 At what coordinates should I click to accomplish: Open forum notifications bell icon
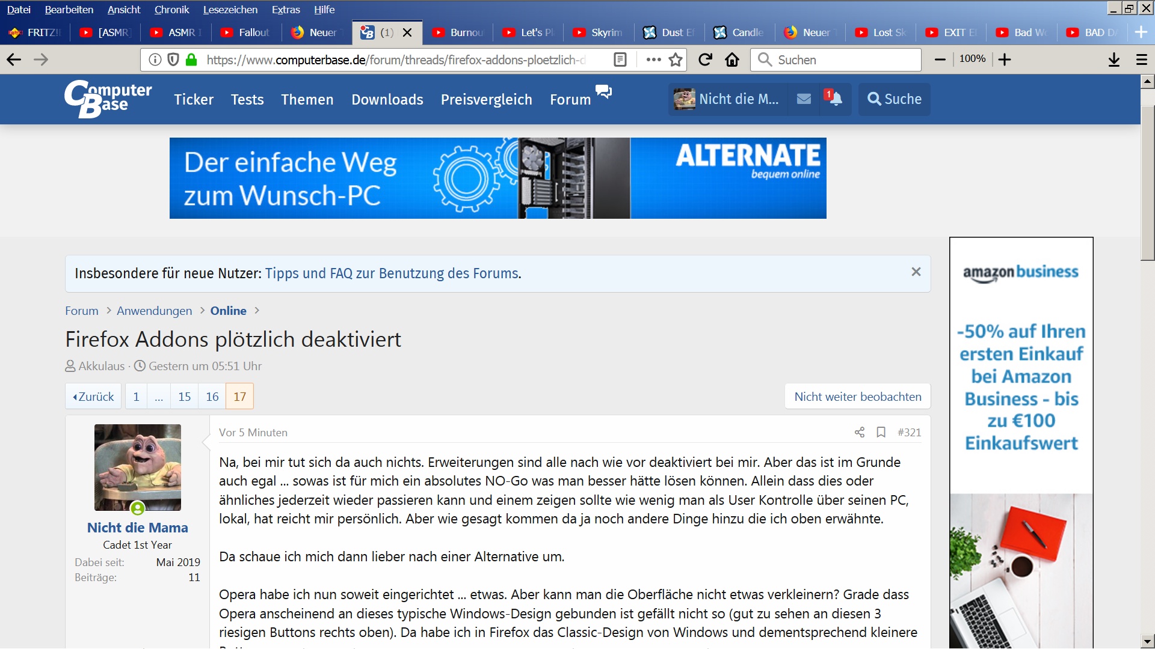click(x=834, y=99)
